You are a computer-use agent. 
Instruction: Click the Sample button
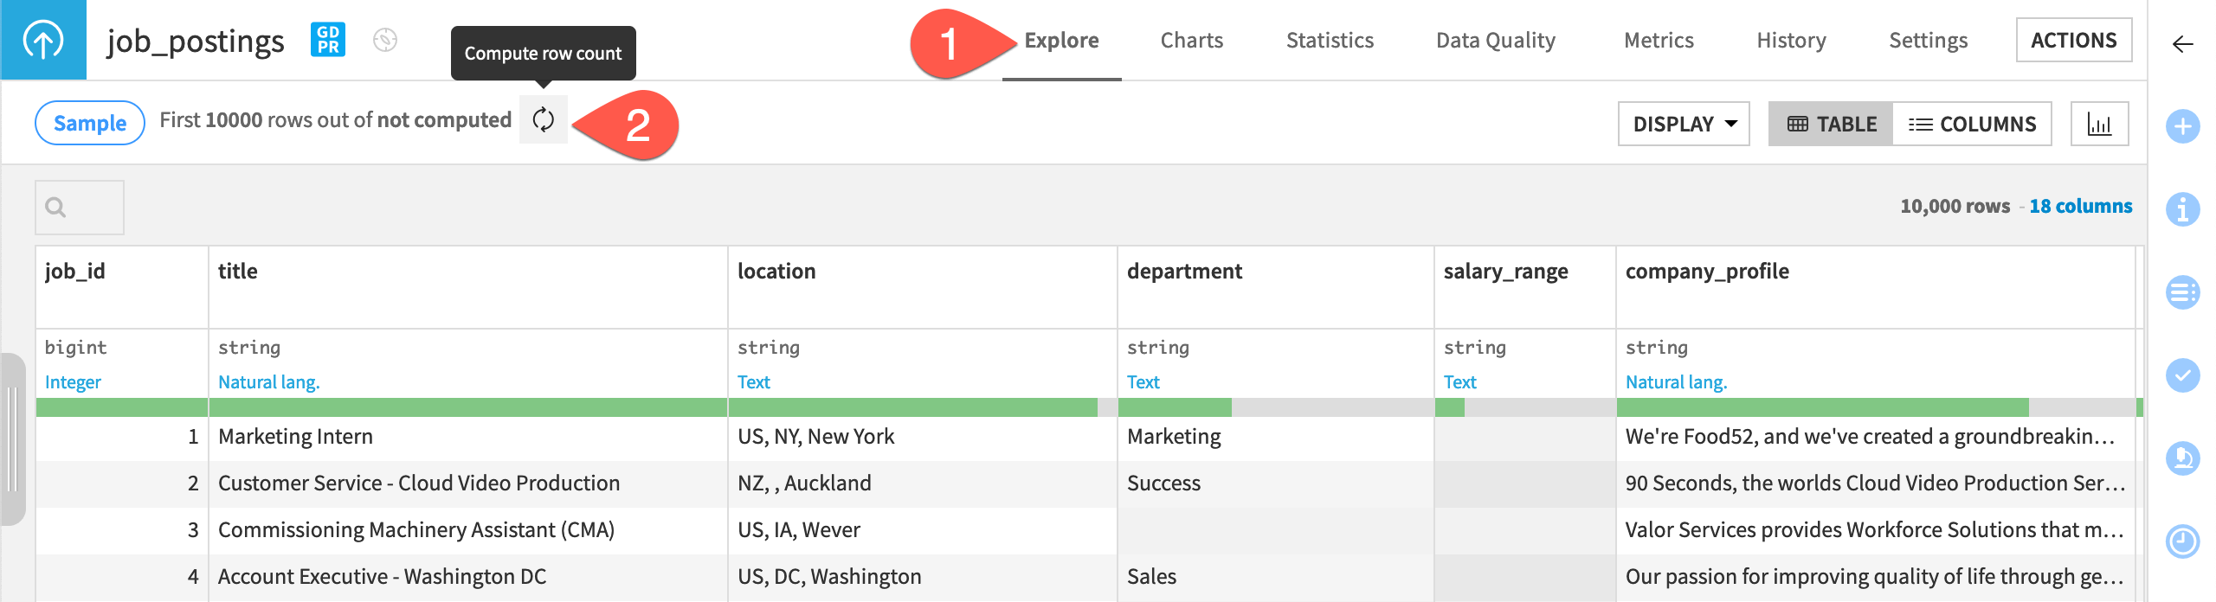coord(90,123)
